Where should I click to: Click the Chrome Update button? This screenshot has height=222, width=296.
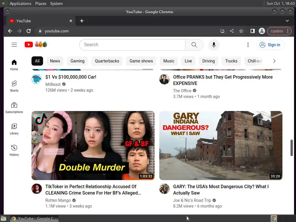coord(277,31)
